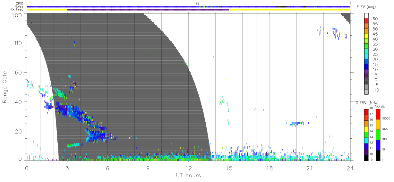This screenshot has height=182, width=394.
Task: Click the red segment of ELEV colorbar
Action: (x=366, y=21)
